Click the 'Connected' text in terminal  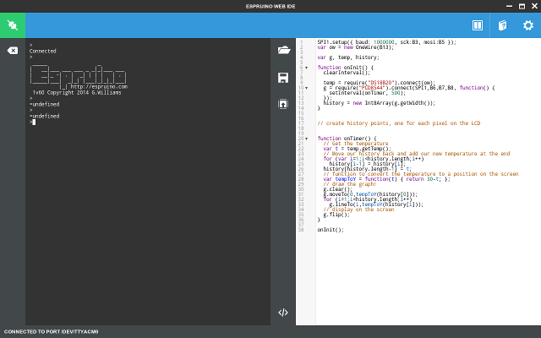(43, 51)
